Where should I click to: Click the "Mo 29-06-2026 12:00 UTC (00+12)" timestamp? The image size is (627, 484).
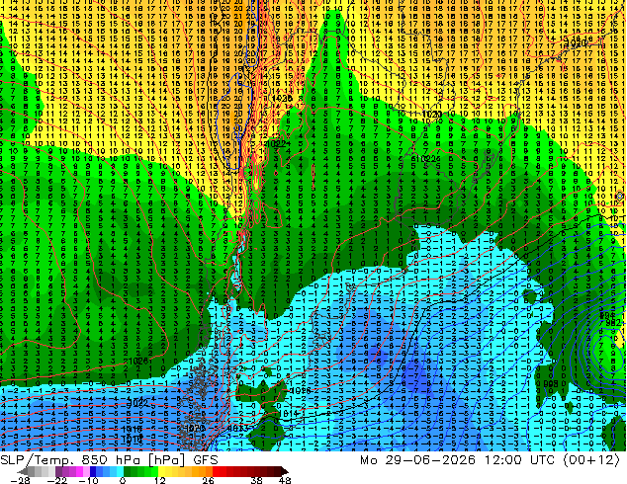click(x=490, y=460)
